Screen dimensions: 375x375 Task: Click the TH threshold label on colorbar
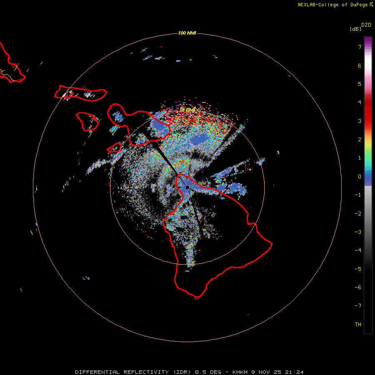(358, 325)
